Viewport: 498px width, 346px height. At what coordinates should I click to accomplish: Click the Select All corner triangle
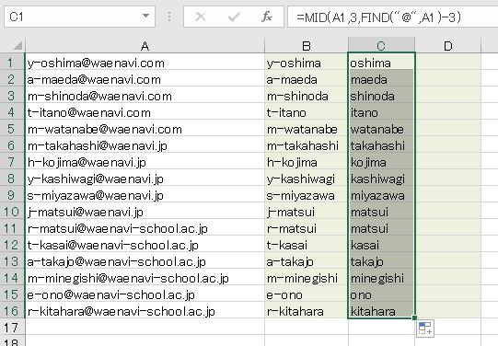(x=17, y=46)
